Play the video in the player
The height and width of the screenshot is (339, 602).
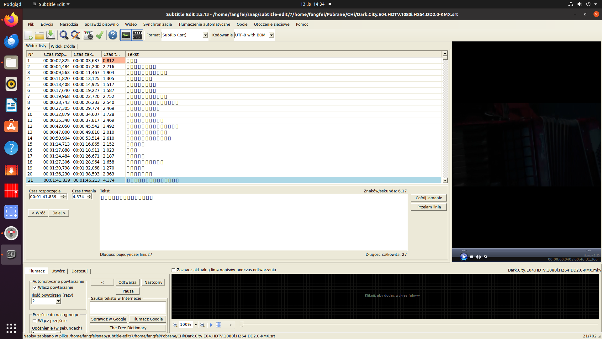tap(464, 257)
